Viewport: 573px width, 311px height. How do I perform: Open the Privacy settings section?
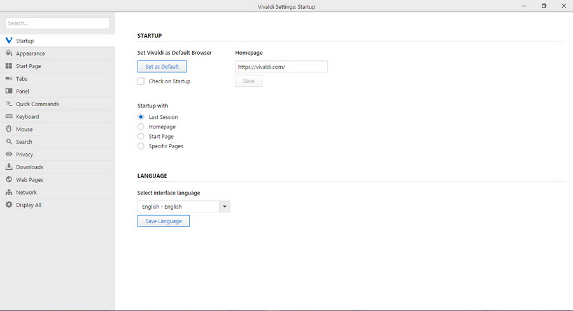[x=24, y=155]
